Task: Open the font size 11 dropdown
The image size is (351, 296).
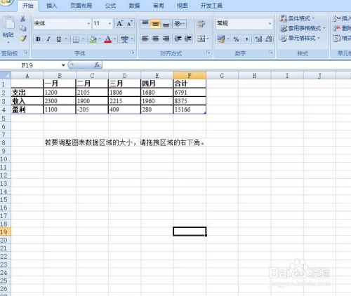Action: (x=110, y=24)
